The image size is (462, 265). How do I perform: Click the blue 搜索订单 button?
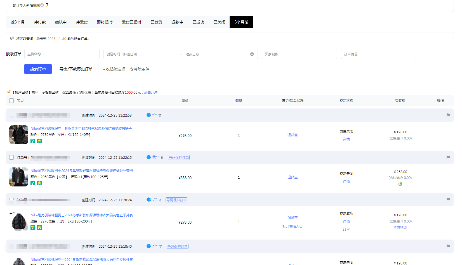click(x=38, y=69)
